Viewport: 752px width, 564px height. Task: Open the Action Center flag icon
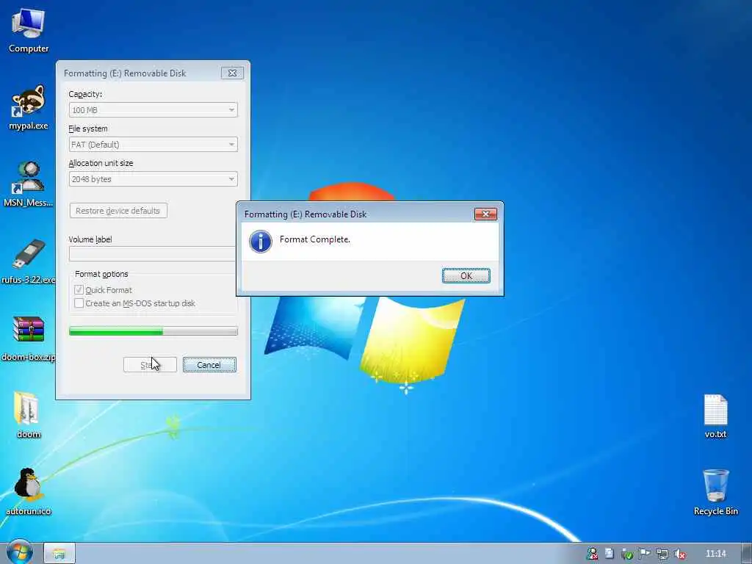pyautogui.click(x=645, y=554)
